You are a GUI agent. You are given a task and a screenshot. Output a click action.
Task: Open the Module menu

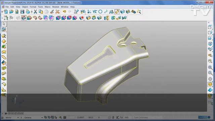point(55,7)
